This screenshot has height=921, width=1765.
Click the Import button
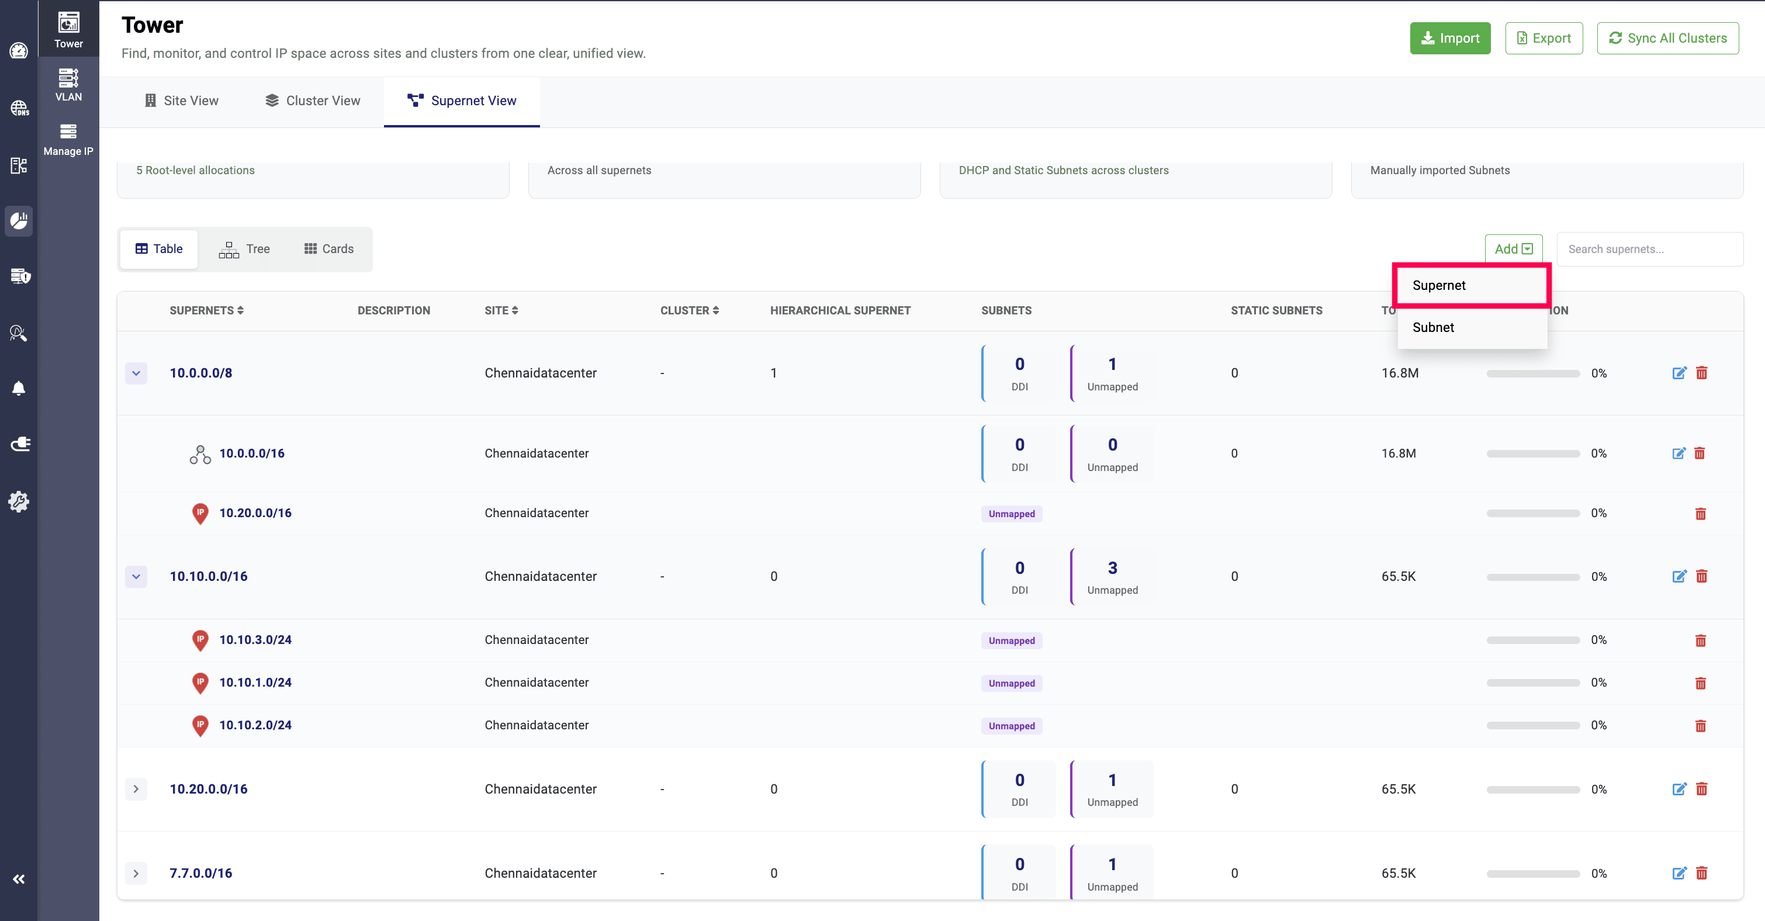(1450, 39)
